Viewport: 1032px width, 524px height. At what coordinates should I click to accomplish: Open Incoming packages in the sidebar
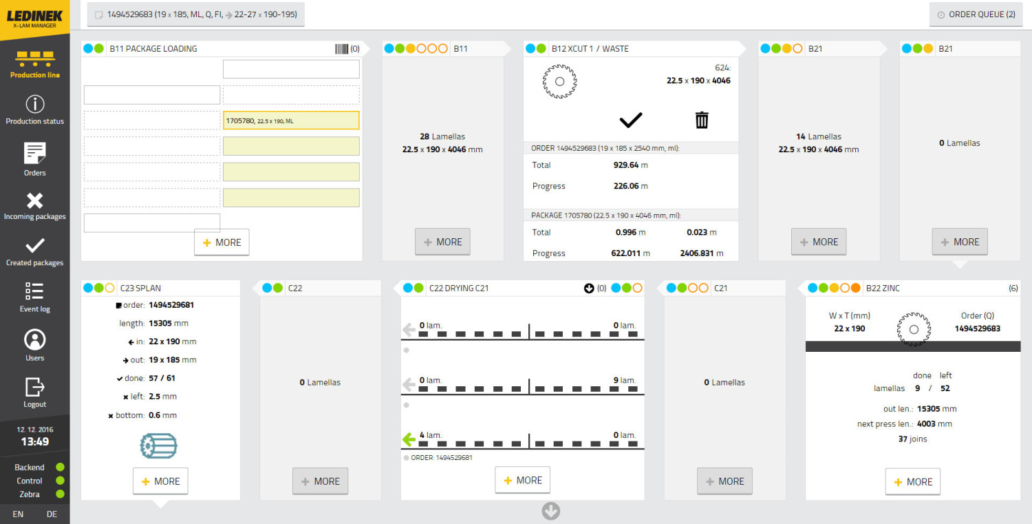click(34, 206)
